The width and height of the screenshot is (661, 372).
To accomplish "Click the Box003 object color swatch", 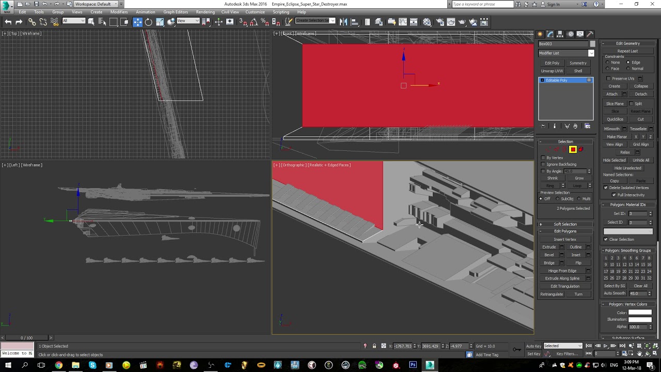I will (x=592, y=44).
